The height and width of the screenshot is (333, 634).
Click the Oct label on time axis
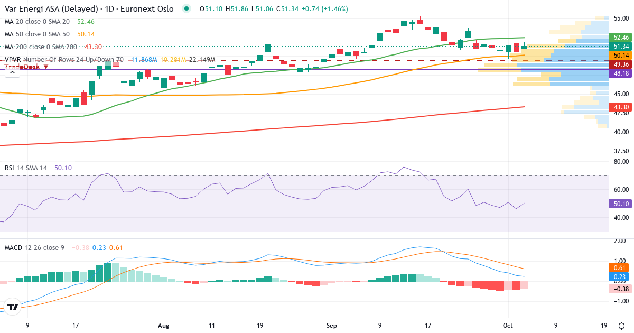508,326
